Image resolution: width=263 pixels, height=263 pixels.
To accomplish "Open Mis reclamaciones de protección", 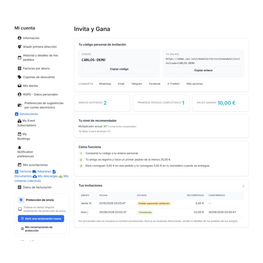I will click(x=42, y=229).
